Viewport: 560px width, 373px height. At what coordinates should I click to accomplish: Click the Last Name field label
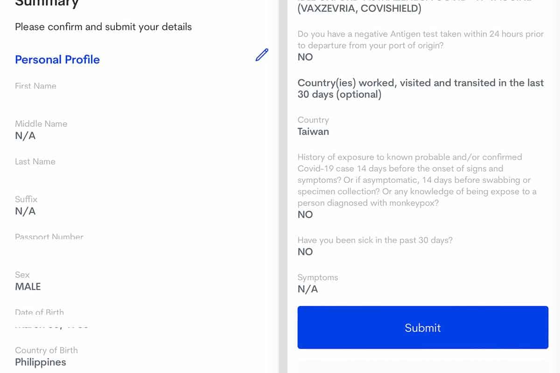point(35,161)
